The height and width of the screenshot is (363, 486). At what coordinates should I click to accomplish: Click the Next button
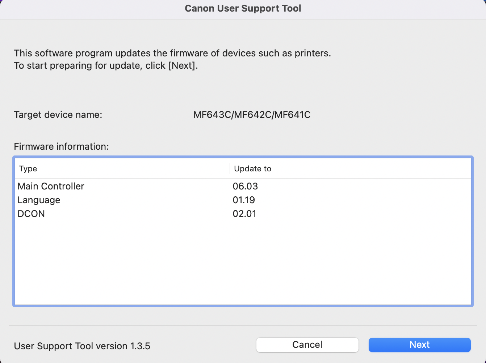pyautogui.click(x=419, y=345)
